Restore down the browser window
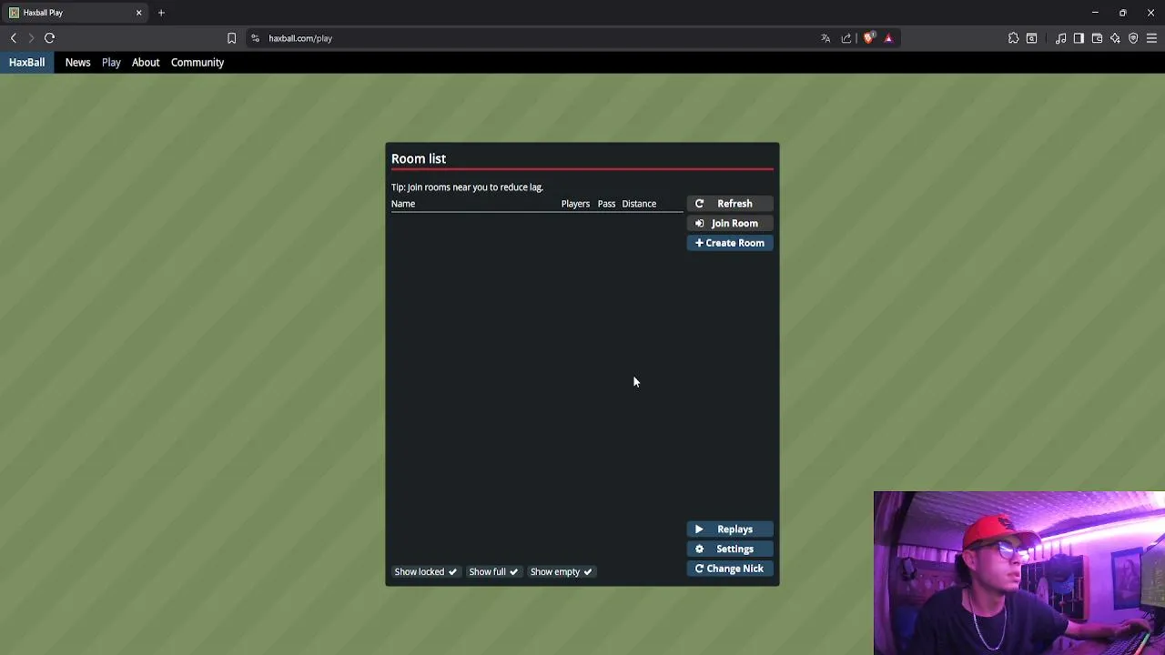Image resolution: width=1165 pixels, height=655 pixels. (x=1123, y=13)
